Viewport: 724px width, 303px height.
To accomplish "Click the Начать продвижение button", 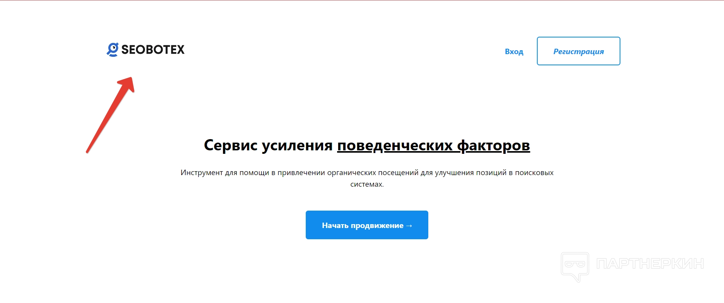I will click(x=367, y=225).
